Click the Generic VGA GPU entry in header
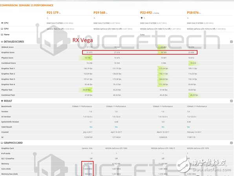Image resolution: width=234 pixels, height=176 pixels. (x=55, y=29)
